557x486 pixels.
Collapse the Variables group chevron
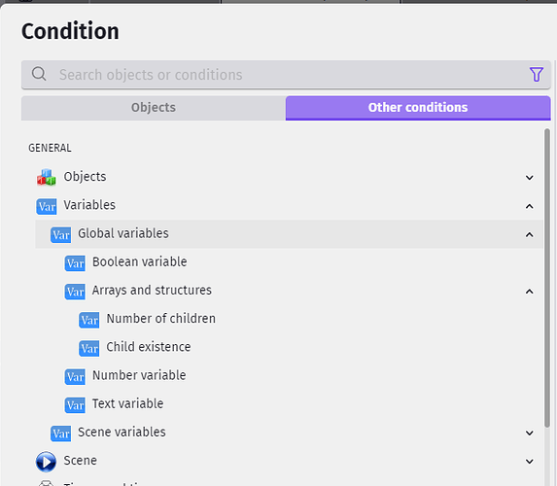529,206
